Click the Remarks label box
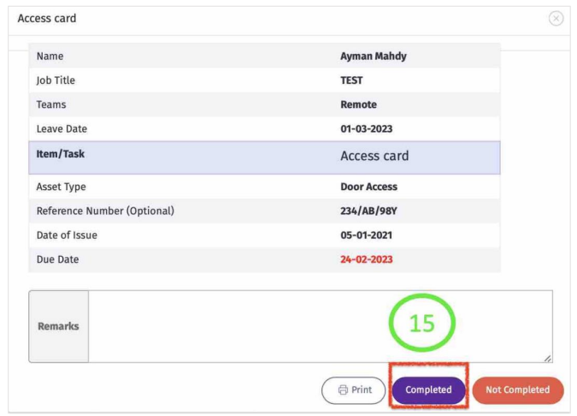577x416 pixels. (58, 326)
